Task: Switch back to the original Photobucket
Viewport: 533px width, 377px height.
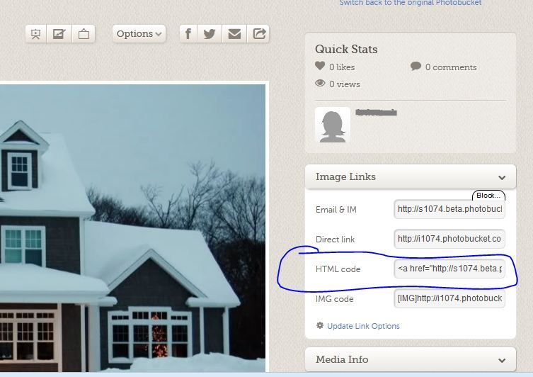Action: [411, 3]
